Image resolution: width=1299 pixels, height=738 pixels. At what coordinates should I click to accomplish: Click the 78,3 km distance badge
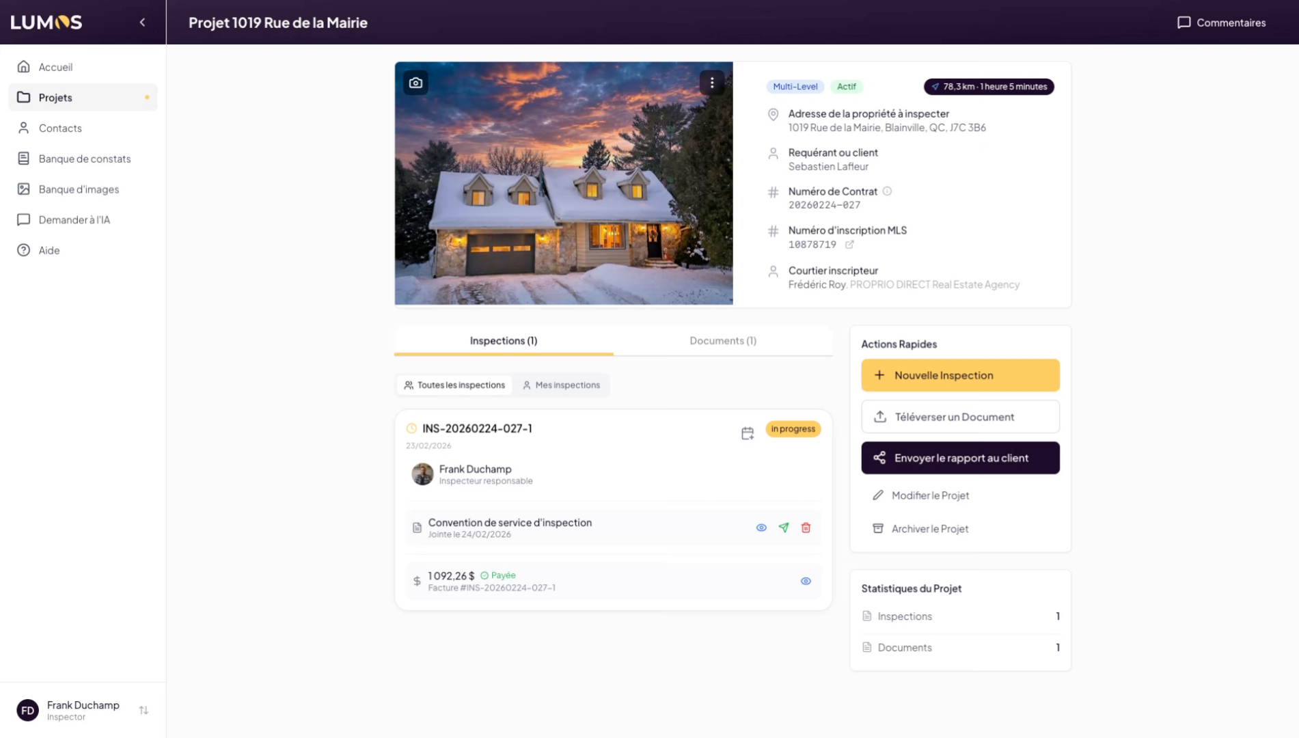click(x=989, y=87)
